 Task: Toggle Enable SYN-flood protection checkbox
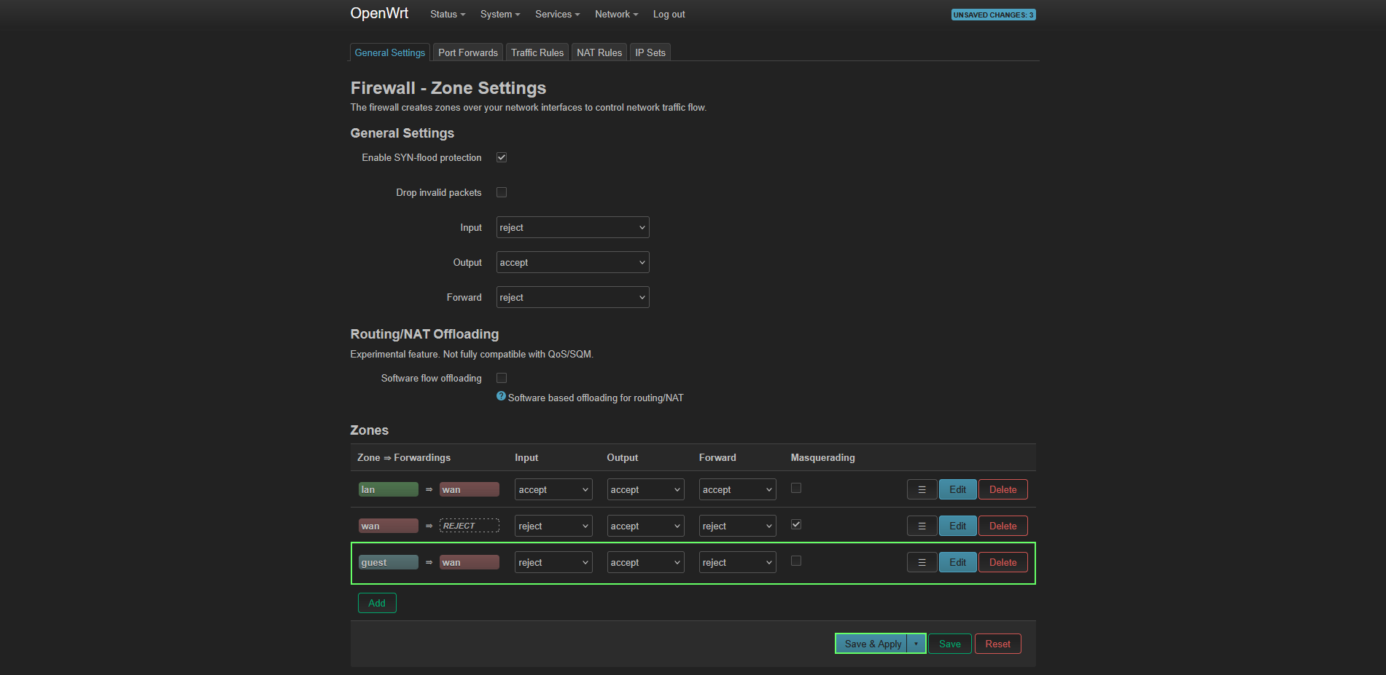coord(502,157)
